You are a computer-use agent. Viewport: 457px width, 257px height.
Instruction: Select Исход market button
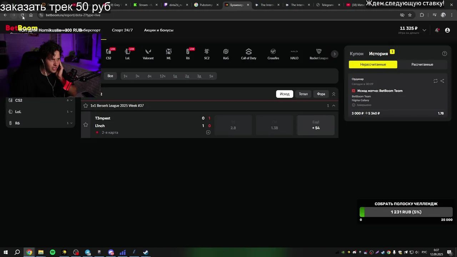click(x=285, y=94)
